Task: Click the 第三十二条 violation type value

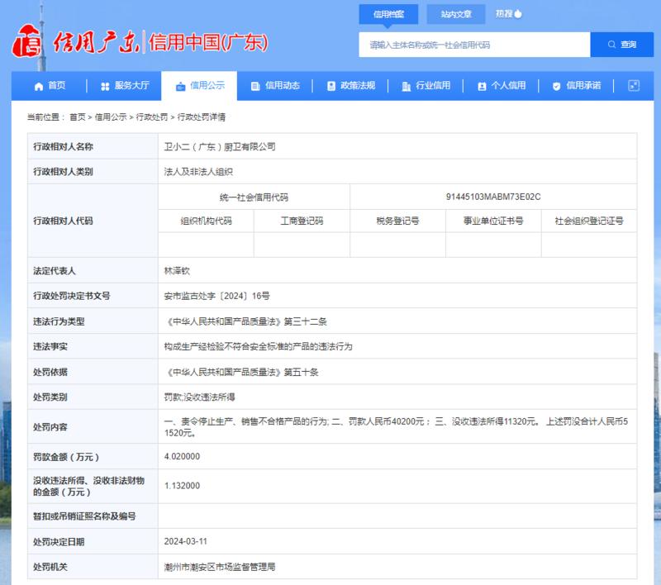Action: pos(245,321)
